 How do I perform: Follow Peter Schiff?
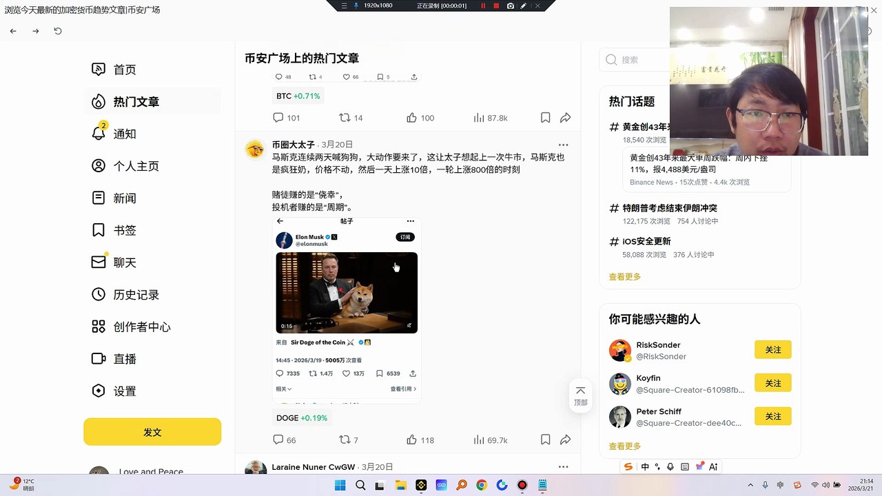pyautogui.click(x=773, y=416)
